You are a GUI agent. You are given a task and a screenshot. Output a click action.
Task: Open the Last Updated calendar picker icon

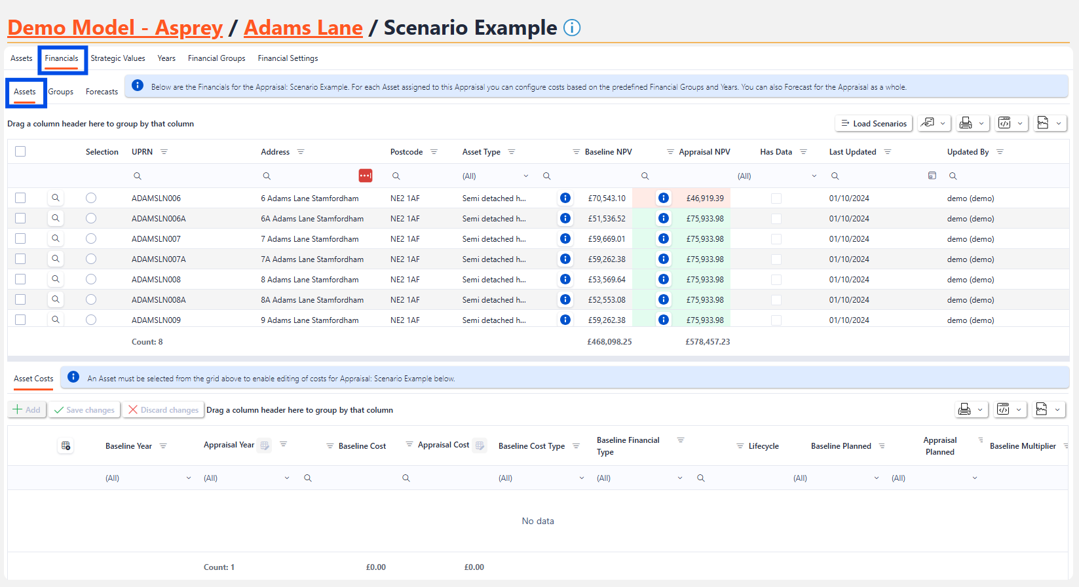click(x=932, y=176)
